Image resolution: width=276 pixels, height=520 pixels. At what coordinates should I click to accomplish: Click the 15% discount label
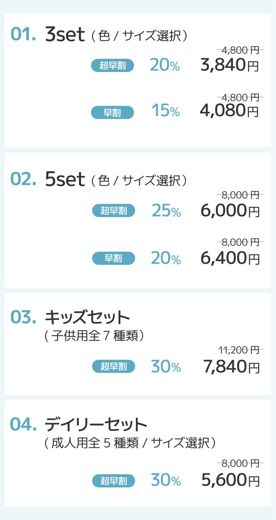pos(166,111)
